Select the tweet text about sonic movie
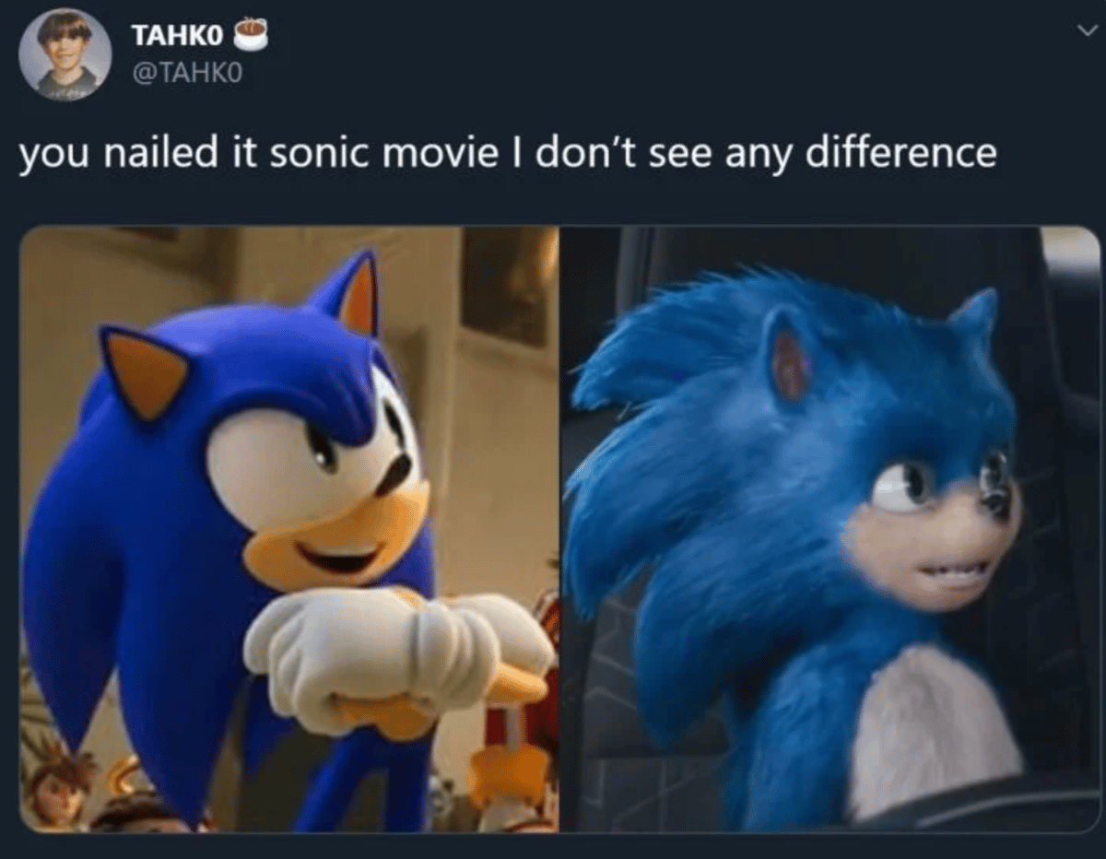 508,154
